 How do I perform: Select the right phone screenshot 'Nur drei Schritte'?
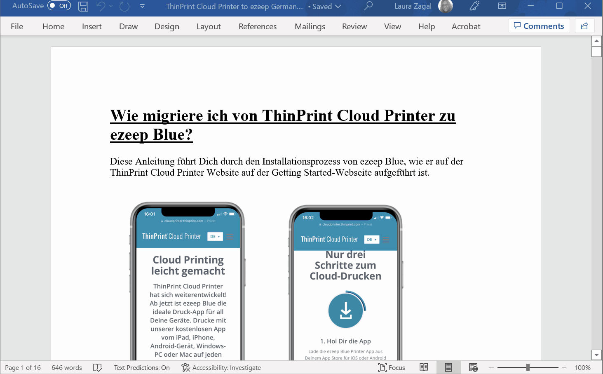click(345, 283)
